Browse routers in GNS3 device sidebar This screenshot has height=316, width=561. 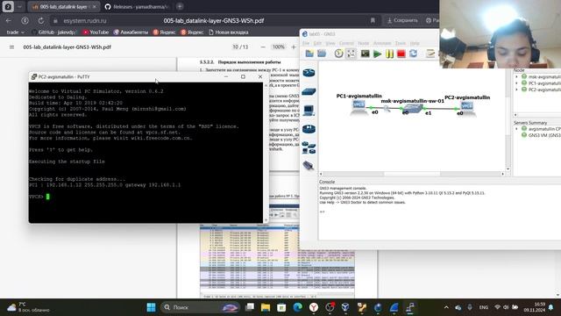point(309,73)
